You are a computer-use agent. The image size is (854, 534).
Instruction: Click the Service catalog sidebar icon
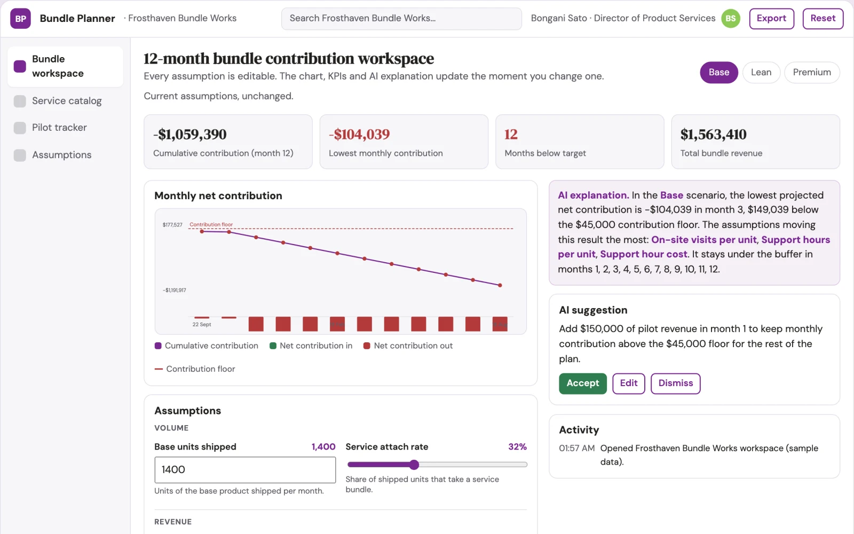click(x=20, y=101)
